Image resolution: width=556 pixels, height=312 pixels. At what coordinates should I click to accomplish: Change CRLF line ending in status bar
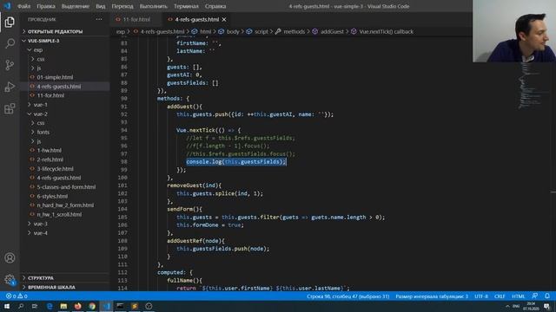pos(500,296)
